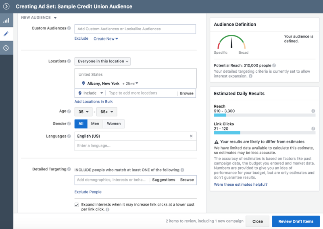Remove English (US) language with X
This screenshot has width=323, height=229.
tap(191, 136)
